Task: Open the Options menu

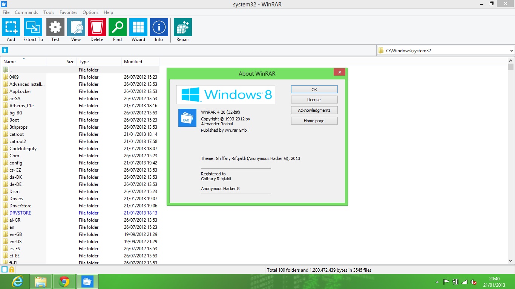Action: pyautogui.click(x=90, y=12)
